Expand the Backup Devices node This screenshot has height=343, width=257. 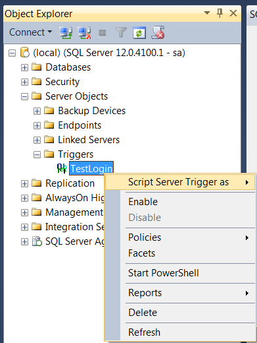pos(37,111)
